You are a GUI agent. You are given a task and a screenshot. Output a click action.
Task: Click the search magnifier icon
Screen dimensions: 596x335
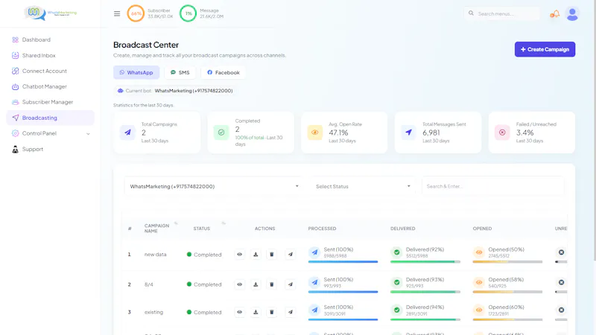point(471,13)
